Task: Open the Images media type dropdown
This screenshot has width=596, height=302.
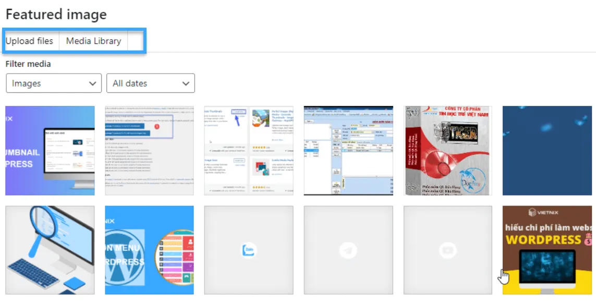Action: click(54, 83)
